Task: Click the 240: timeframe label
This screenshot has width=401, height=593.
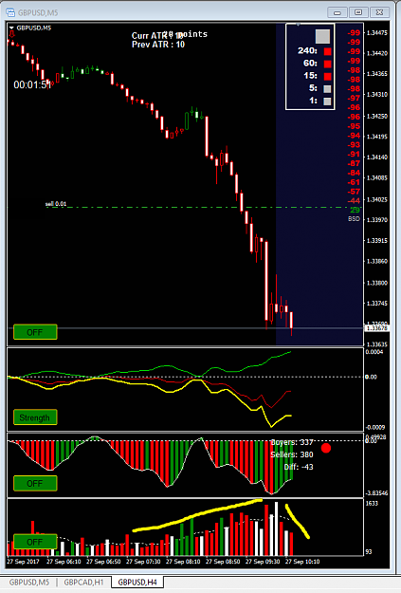Action: point(307,51)
